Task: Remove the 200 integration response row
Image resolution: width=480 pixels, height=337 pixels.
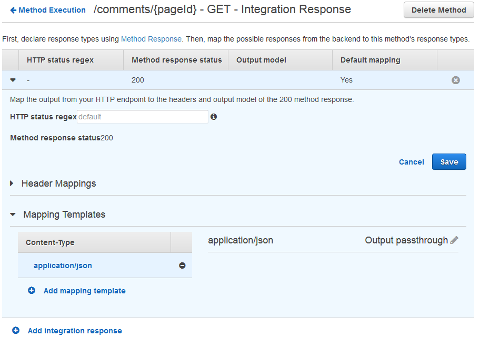Action: 456,80
